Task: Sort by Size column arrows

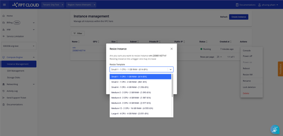Action: point(117,42)
